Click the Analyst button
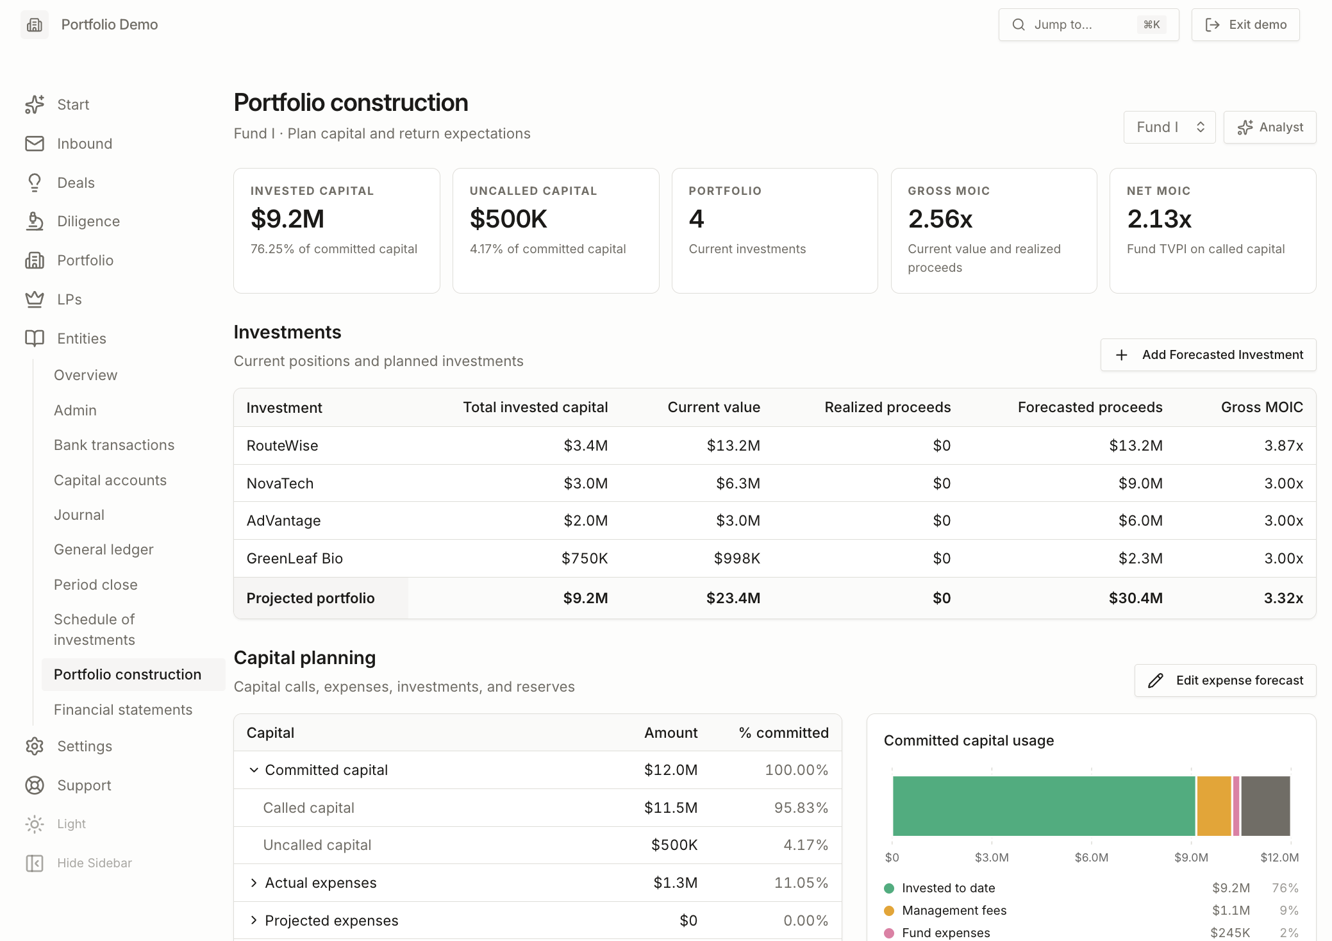1332x941 pixels. click(1270, 128)
